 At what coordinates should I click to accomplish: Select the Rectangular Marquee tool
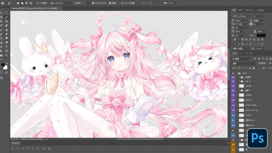coord(6,13)
